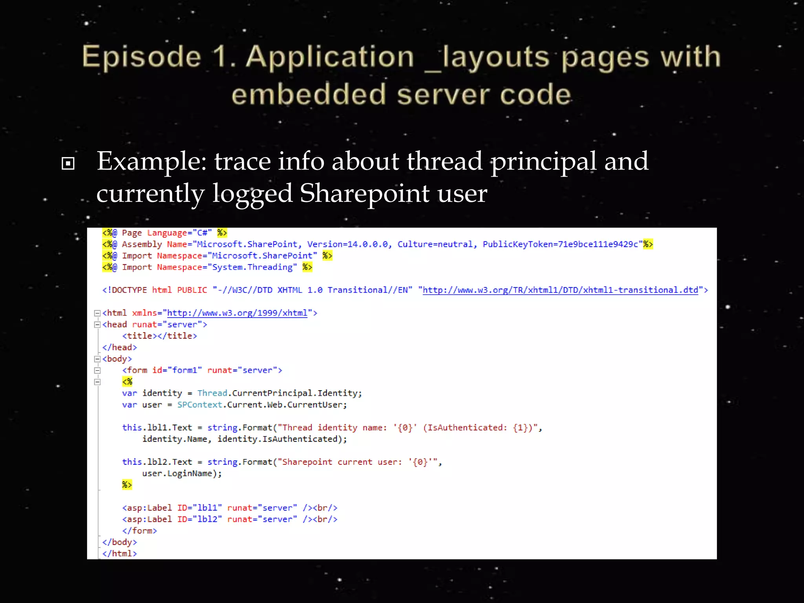Click the Page Language="C#" directive line
Image resolution: width=804 pixels, height=603 pixels.
click(x=164, y=233)
